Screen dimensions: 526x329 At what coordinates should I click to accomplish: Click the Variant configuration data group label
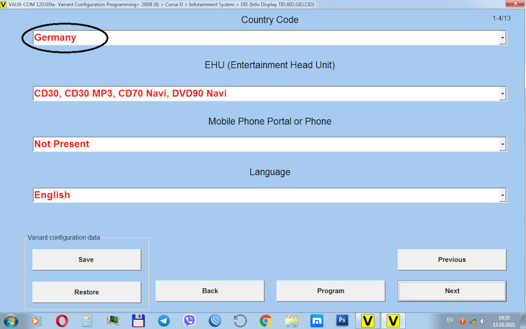[64, 237]
